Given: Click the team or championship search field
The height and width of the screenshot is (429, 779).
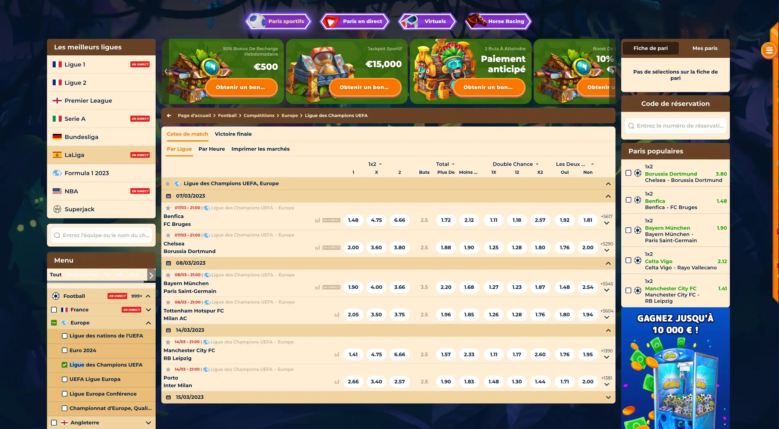Looking at the screenshot, I should tap(101, 235).
